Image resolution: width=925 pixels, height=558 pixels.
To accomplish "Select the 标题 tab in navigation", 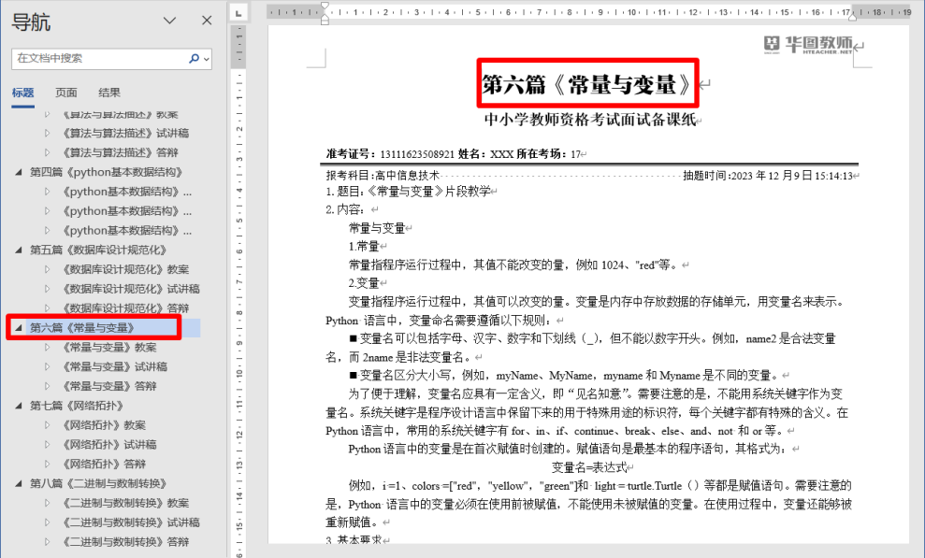I will pyautogui.click(x=23, y=93).
